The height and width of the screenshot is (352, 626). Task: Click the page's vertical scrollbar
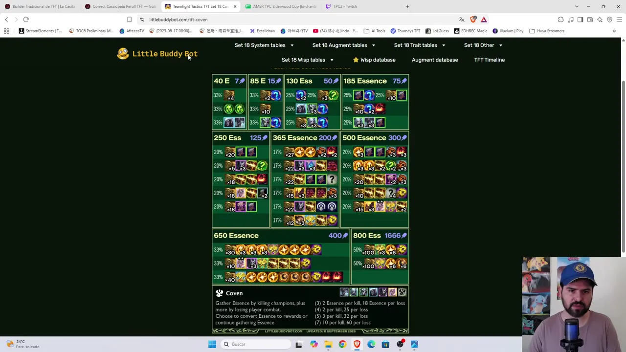(x=623, y=166)
